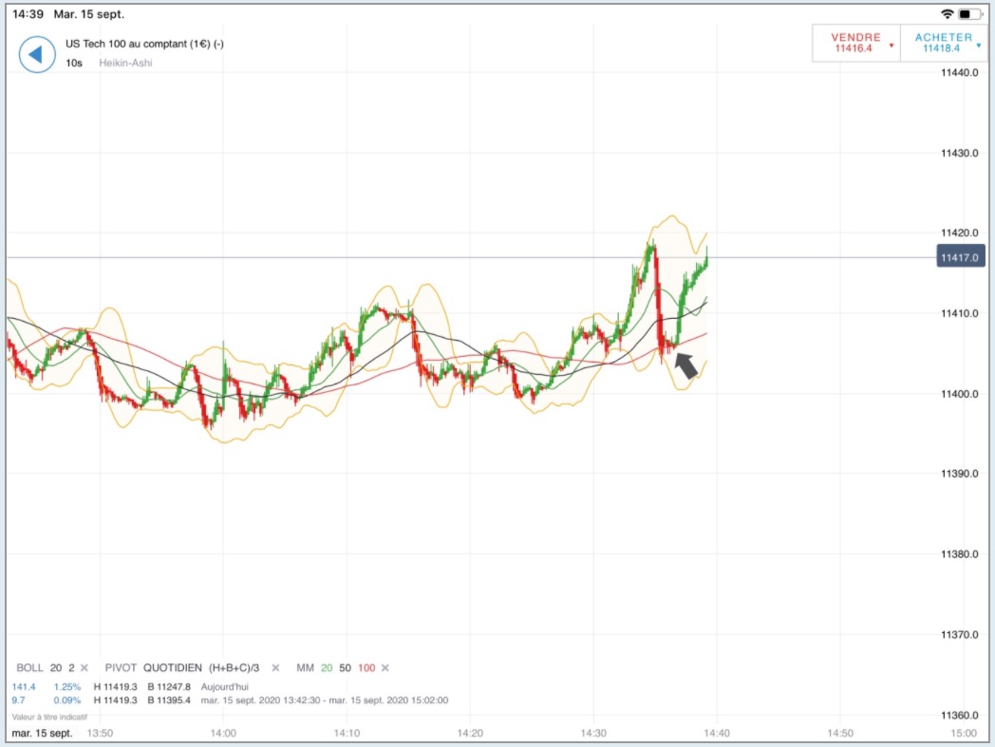The height and width of the screenshot is (747, 995).
Task: Click the battery status icon
Action: coord(969,14)
